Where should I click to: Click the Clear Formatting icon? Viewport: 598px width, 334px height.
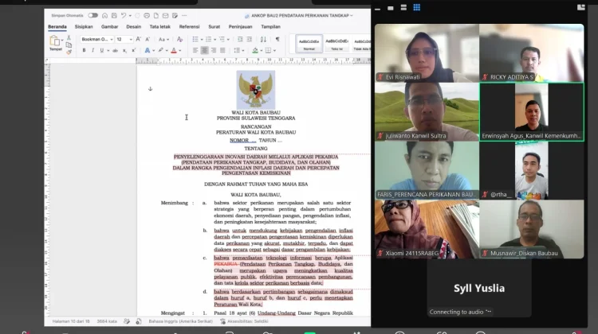click(x=179, y=39)
